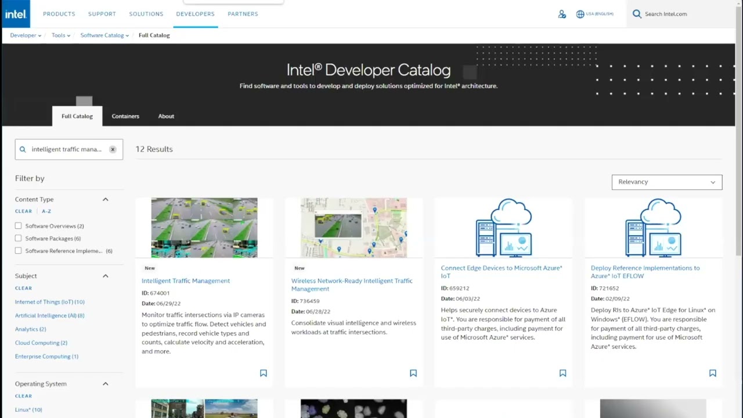Screen dimensions: 743x418
Task: Filter by Internet of Things (IoT) subject
Action: (x=50, y=302)
